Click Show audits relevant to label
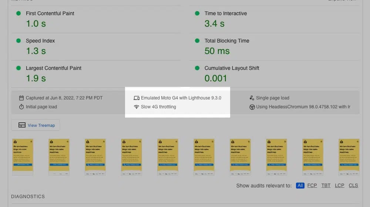This screenshot has height=207, width=370. click(264, 186)
